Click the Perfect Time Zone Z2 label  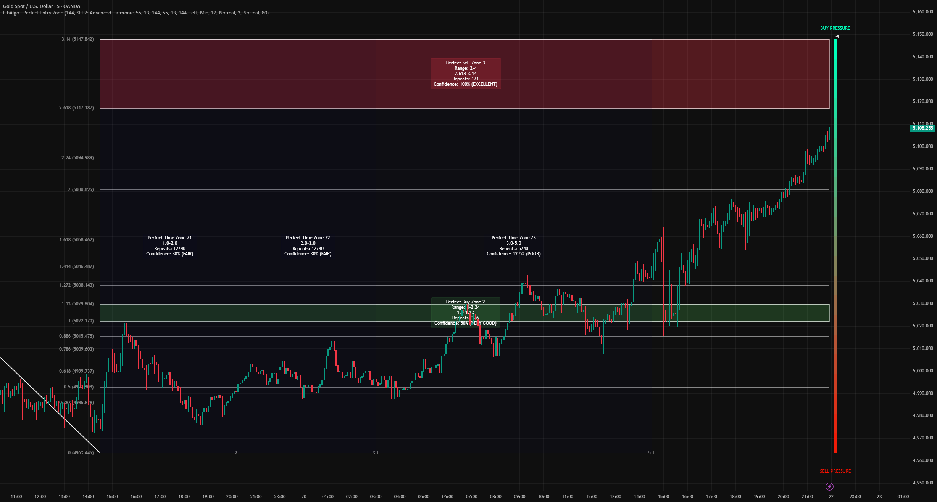(308, 246)
